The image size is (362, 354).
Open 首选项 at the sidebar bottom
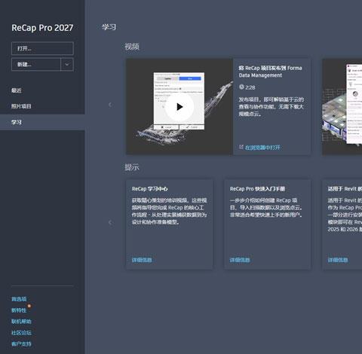click(x=19, y=299)
